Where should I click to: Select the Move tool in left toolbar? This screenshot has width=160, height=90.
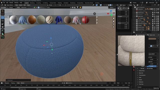point(2,17)
